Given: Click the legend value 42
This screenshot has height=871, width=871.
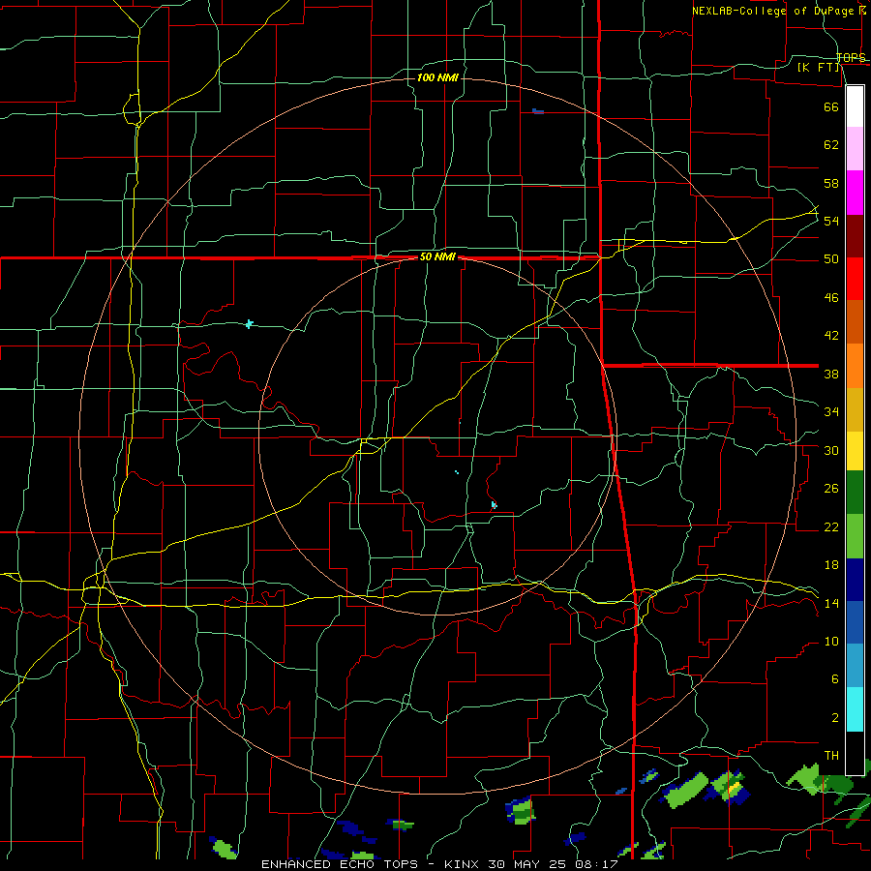Looking at the screenshot, I should [x=831, y=336].
